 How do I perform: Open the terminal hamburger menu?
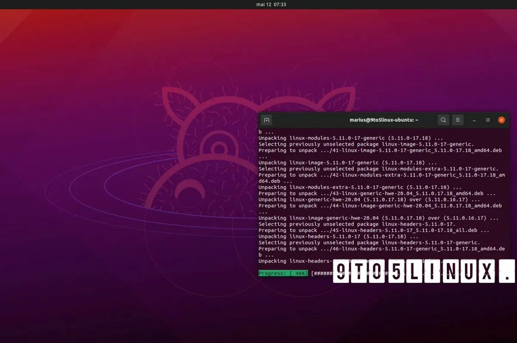point(458,120)
